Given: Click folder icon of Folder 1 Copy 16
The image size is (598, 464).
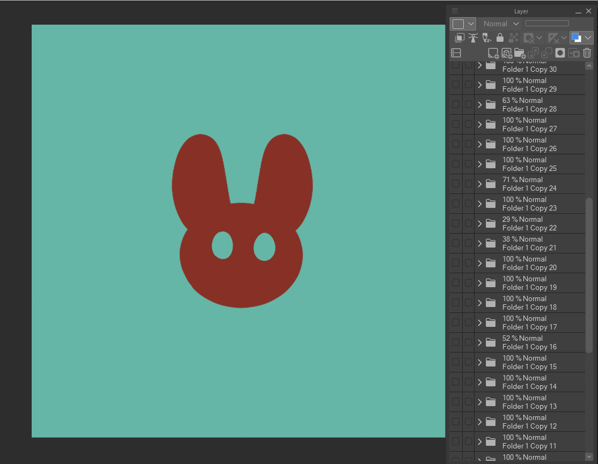Looking at the screenshot, I should coord(491,342).
